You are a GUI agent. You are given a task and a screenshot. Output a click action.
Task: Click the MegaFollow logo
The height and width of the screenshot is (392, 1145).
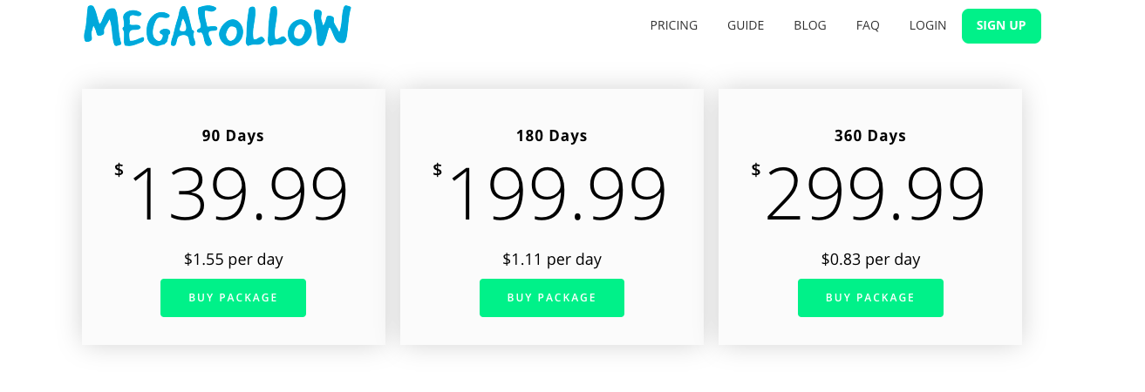tap(217, 25)
